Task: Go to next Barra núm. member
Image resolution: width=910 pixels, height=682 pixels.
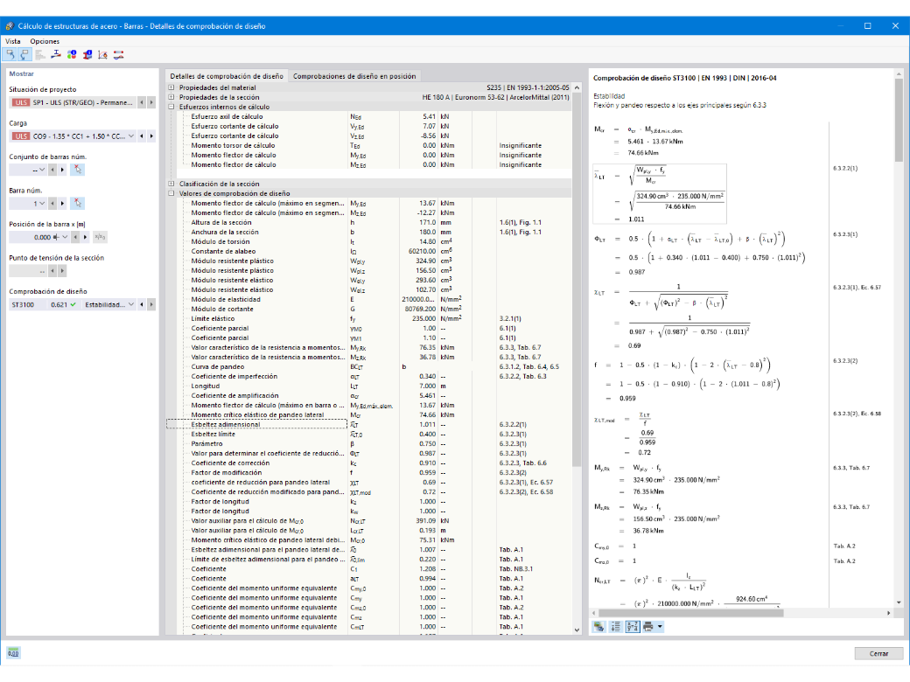Action: pos(63,204)
